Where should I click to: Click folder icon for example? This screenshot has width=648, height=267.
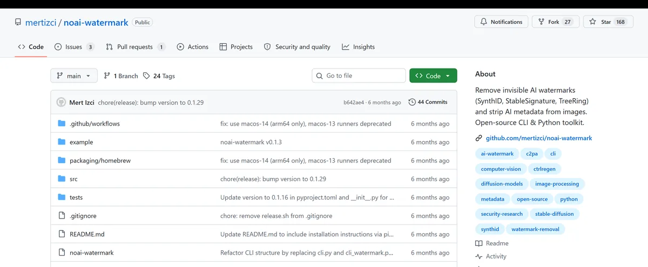click(x=62, y=142)
